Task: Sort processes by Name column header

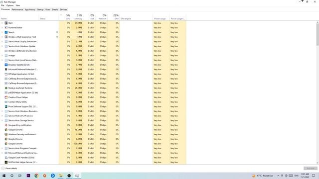Action: (19, 17)
